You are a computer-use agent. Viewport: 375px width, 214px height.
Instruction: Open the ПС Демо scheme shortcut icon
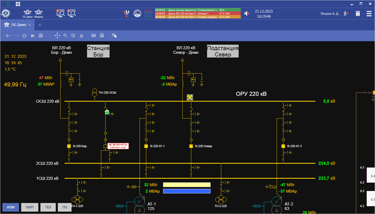coord(27,13)
